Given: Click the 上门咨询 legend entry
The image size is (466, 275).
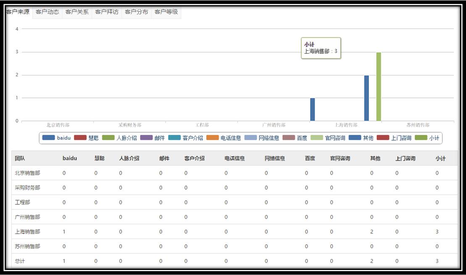Looking at the screenshot, I should coord(394,138).
